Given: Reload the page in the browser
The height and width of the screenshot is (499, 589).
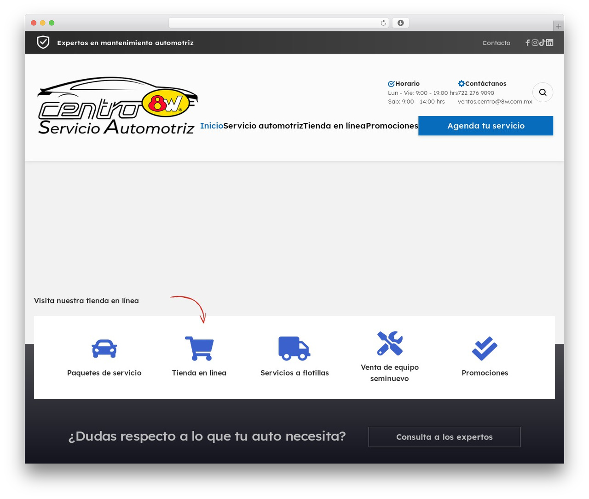Looking at the screenshot, I should tap(383, 23).
